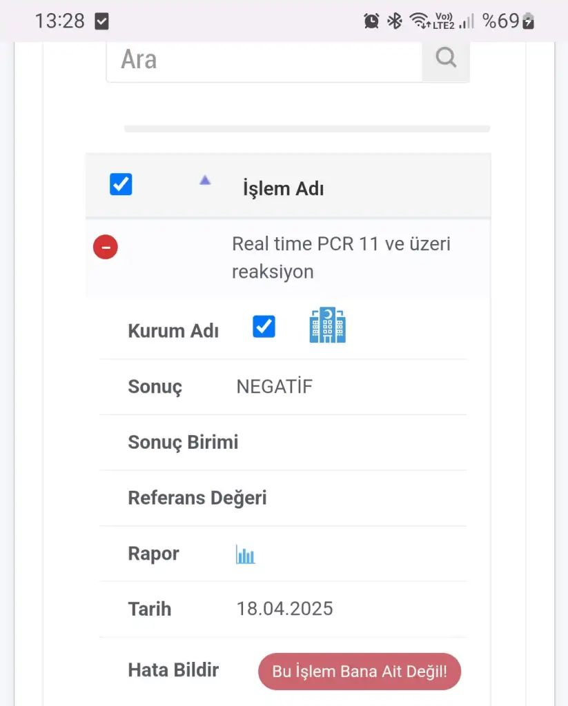This screenshot has width=568, height=706.
Task: Sort by the İşlem Adı column header
Action: 283,188
